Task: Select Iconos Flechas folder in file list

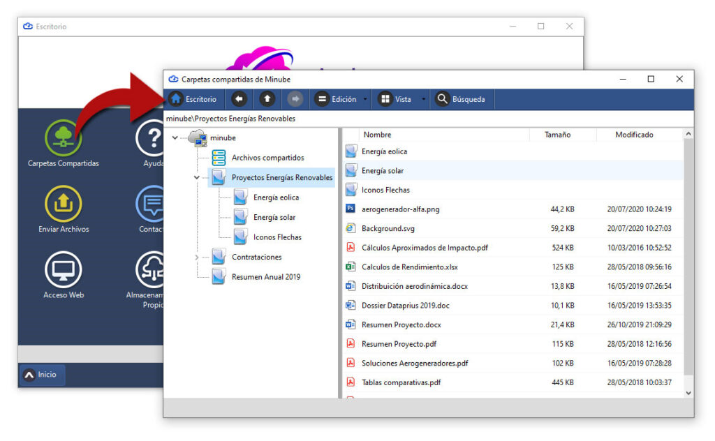Action: [x=513, y=190]
